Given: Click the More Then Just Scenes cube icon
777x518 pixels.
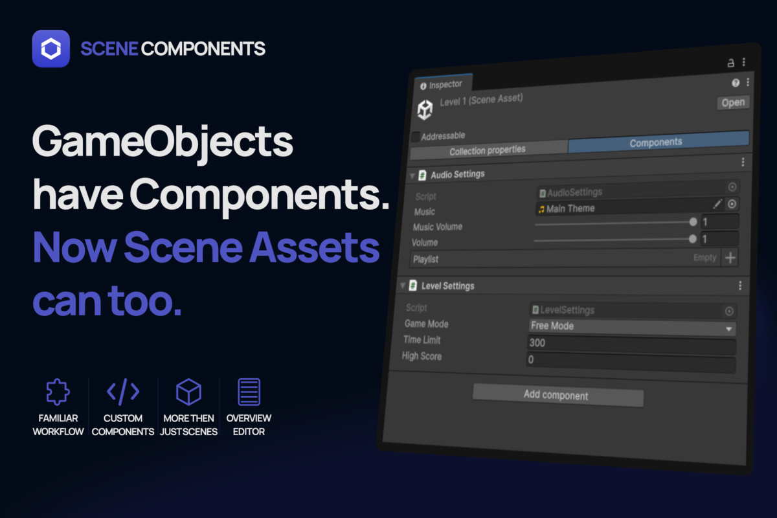Looking at the screenshot, I should click(x=188, y=392).
